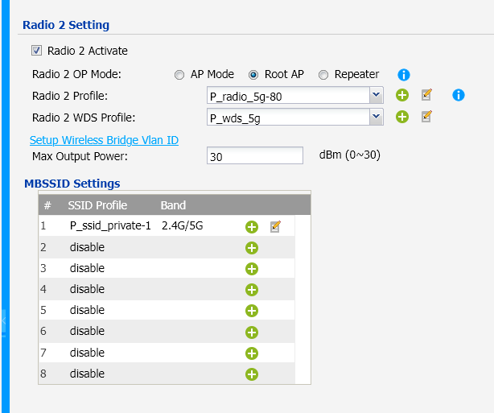Screen dimensions: 494x413
Task: Open the Radio 2 Profile dropdown
Action: (295, 95)
